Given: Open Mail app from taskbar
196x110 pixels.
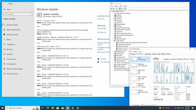Looking at the screenshot, I should point(62,108).
